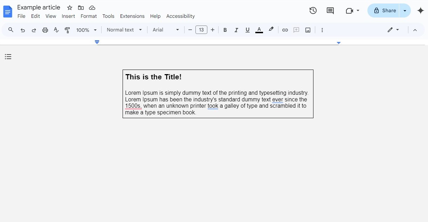The height and width of the screenshot is (222, 428).
Task: Insert an image
Action: [x=308, y=30]
